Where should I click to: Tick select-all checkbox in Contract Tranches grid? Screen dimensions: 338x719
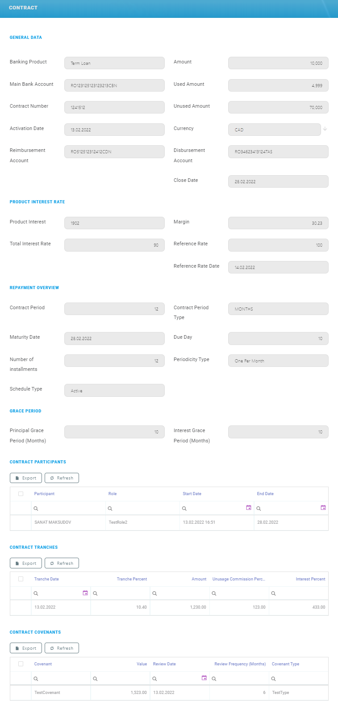21,579
